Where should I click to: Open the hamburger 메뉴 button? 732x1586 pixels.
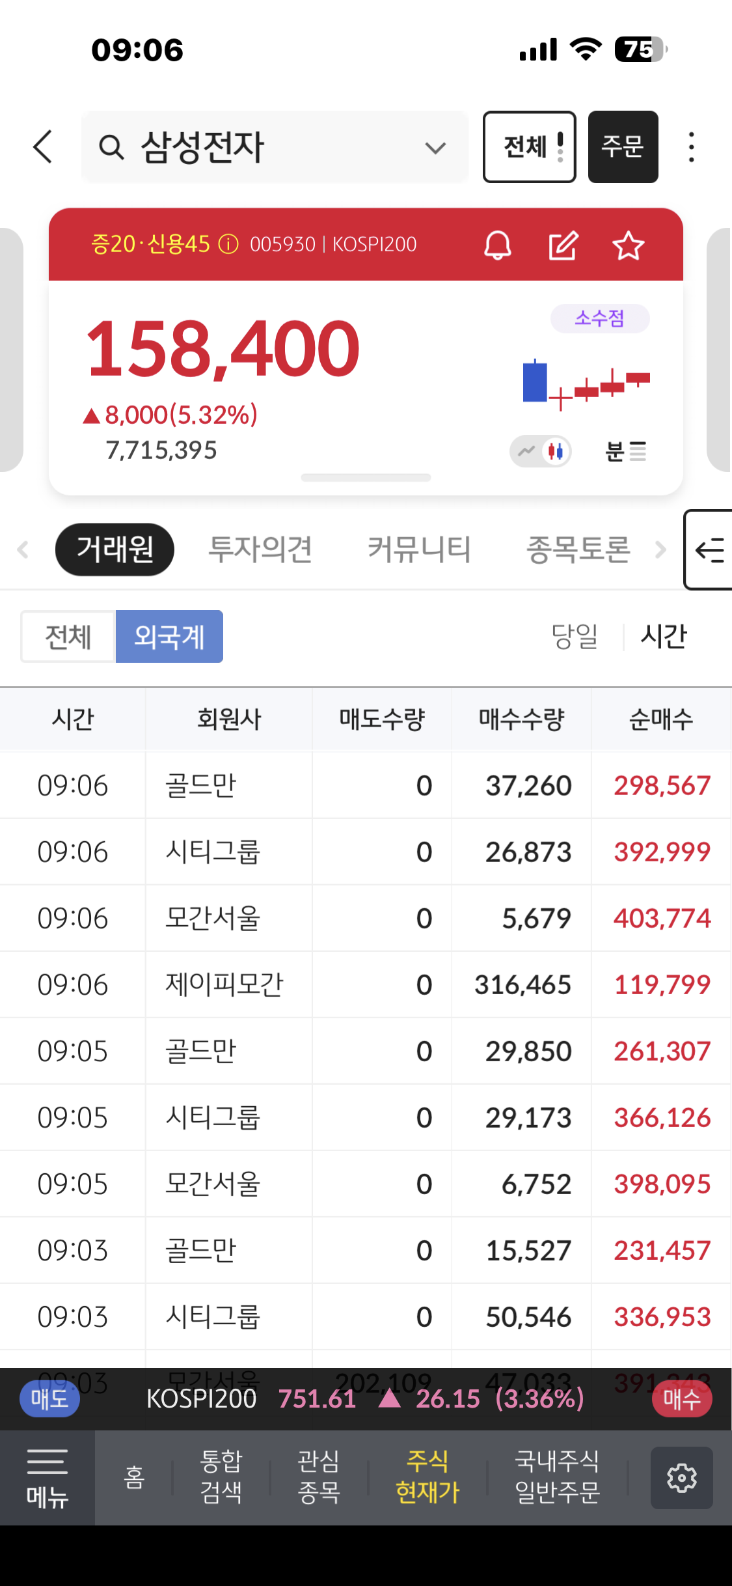pos(47,1477)
